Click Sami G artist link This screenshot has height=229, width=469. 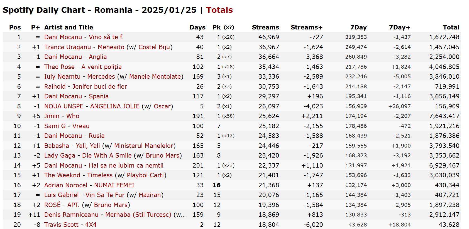pos(55,126)
